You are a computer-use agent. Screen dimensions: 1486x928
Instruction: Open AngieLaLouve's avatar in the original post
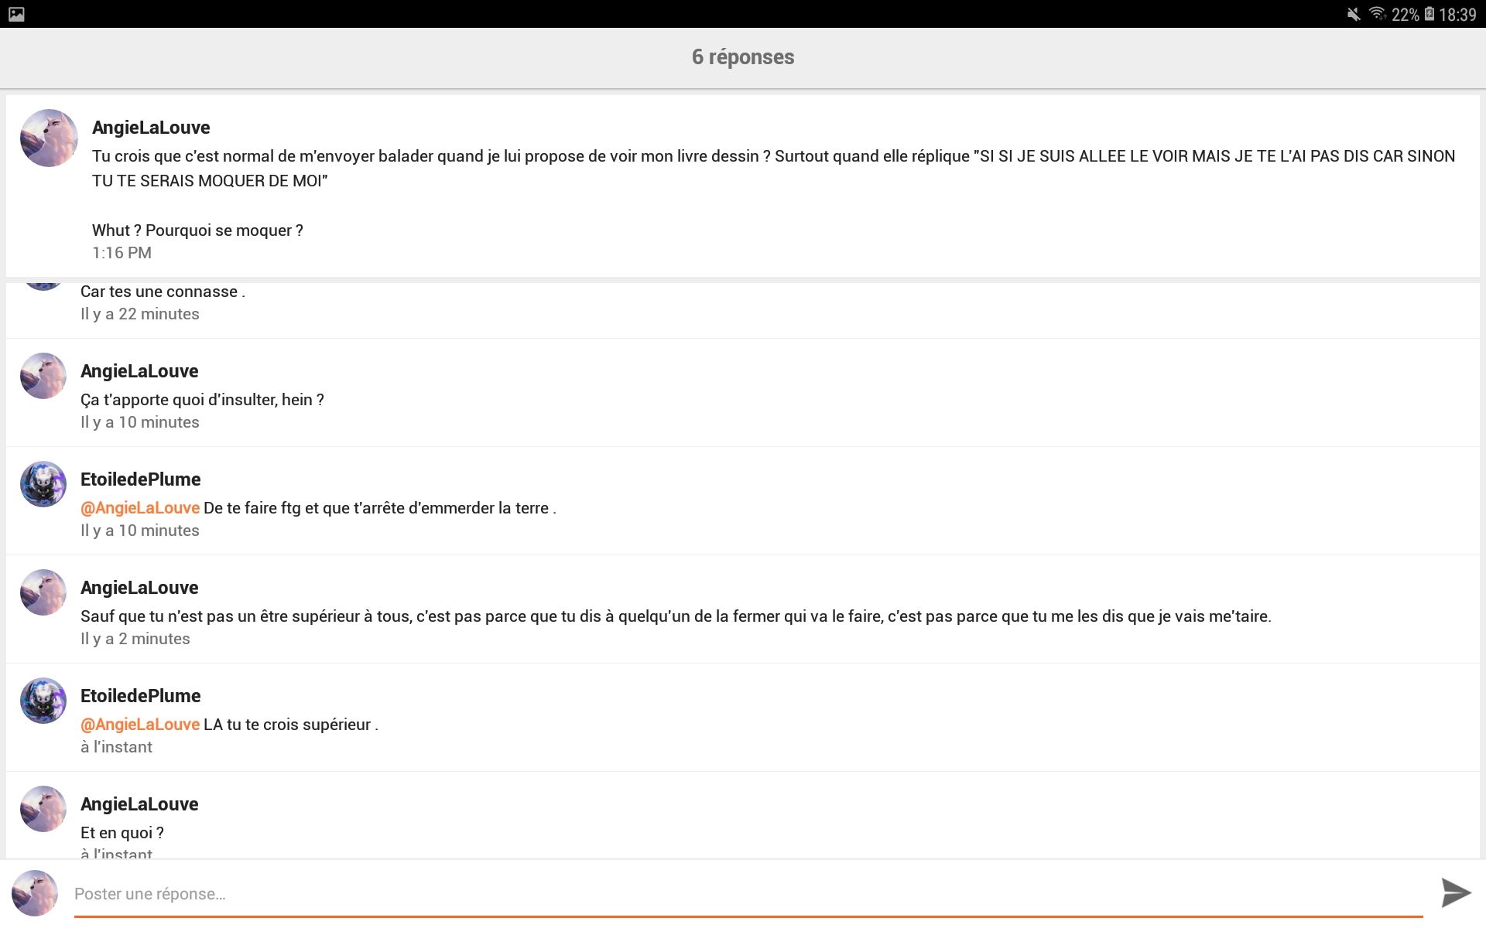pyautogui.click(x=49, y=138)
